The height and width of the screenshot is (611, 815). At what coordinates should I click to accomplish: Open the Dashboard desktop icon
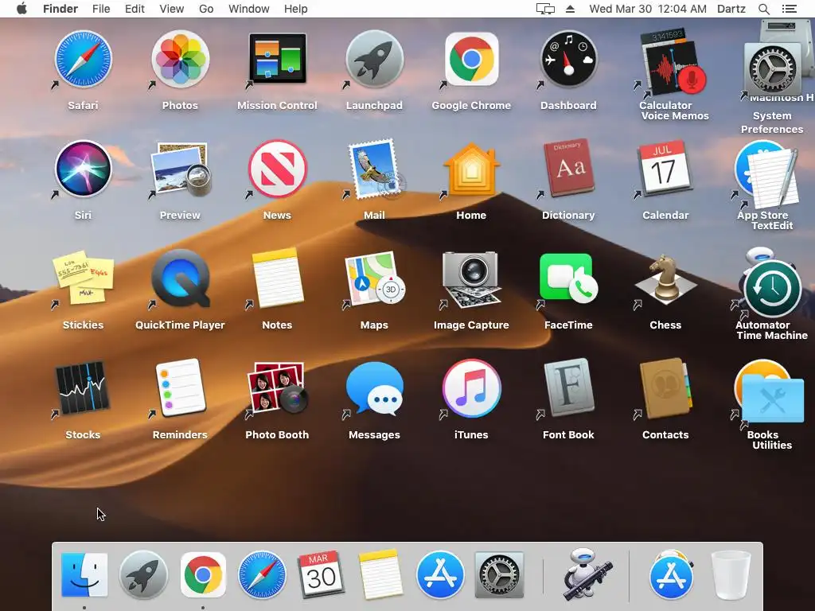point(568,59)
